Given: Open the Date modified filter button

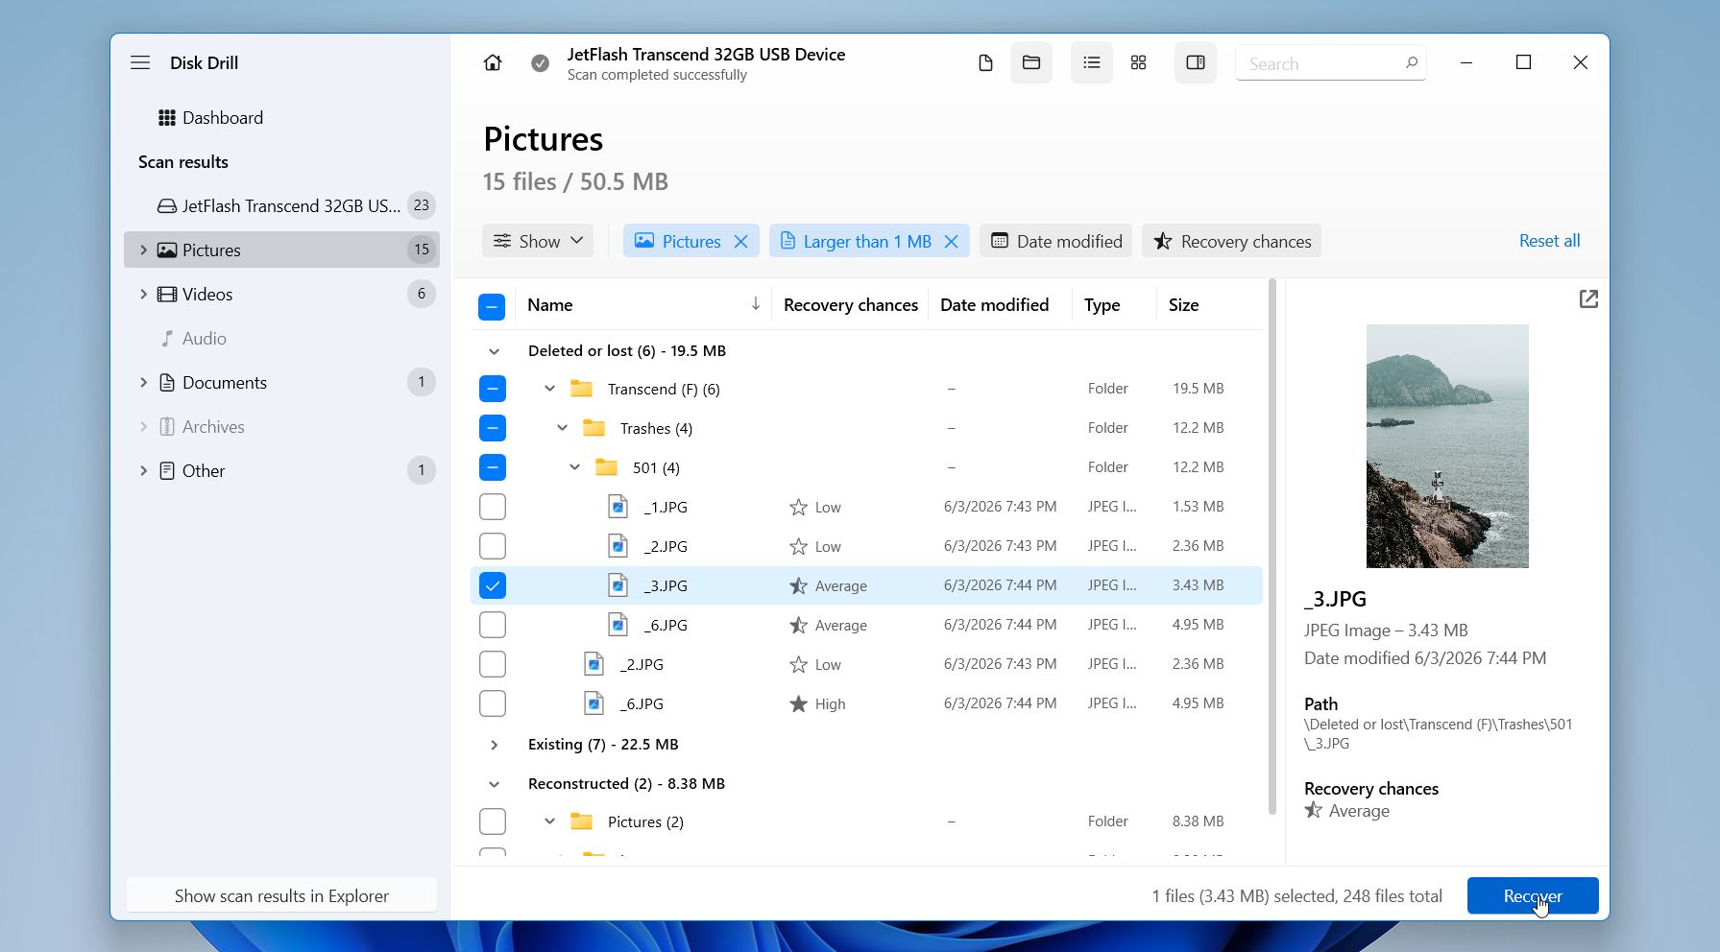Looking at the screenshot, I should [1055, 241].
